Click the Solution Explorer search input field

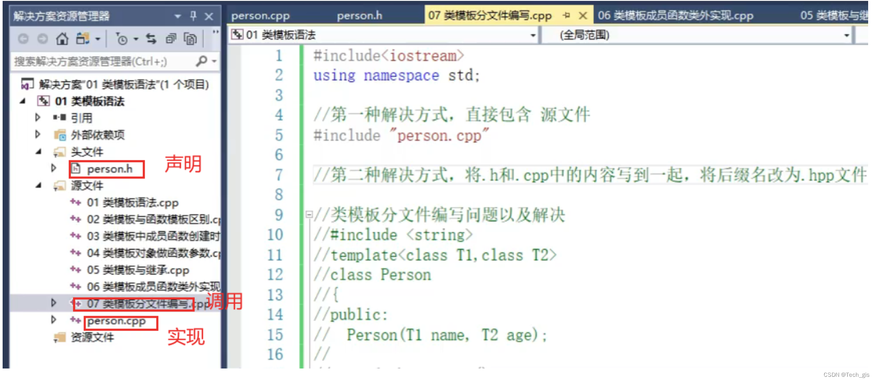pos(103,61)
